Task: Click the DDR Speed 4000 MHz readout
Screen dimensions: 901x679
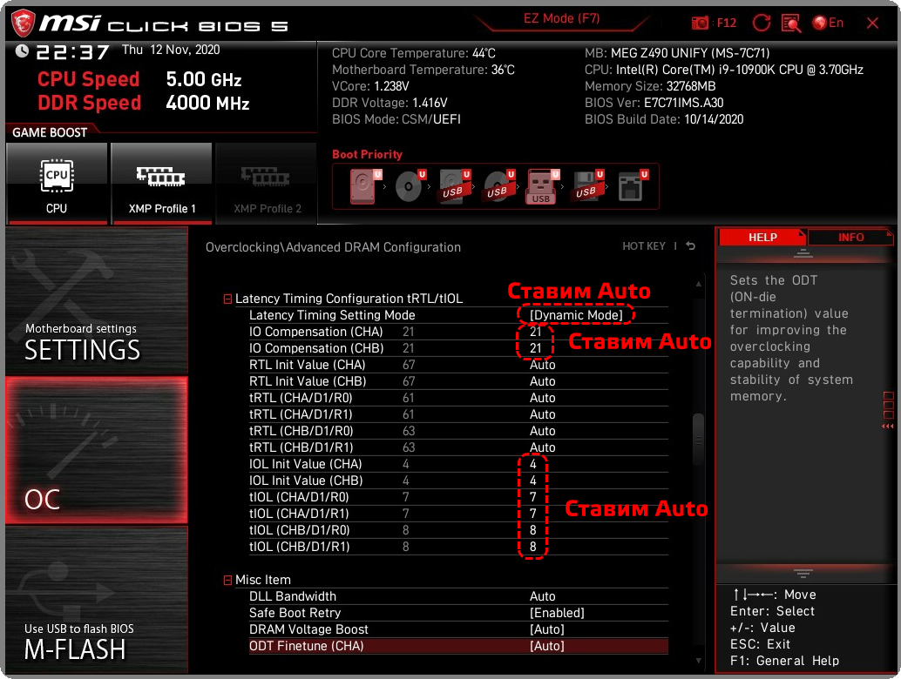Action: (x=143, y=103)
